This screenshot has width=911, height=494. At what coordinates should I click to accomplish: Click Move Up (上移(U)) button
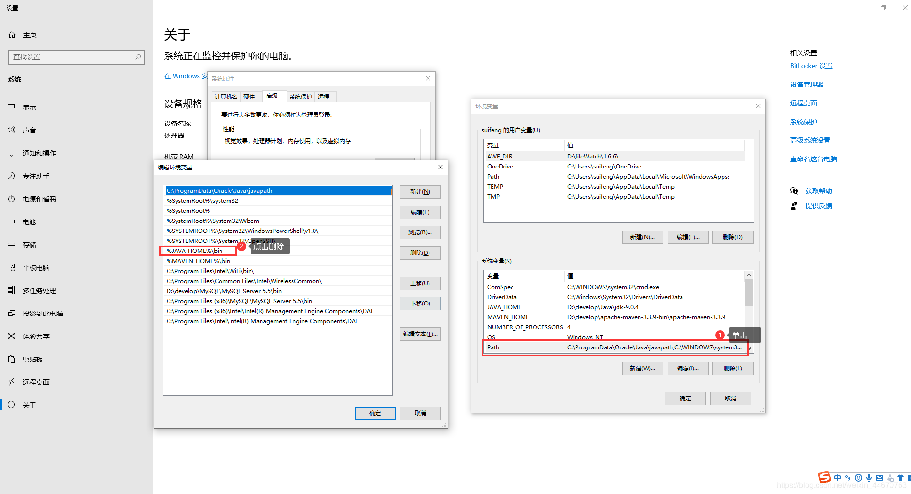[420, 284]
